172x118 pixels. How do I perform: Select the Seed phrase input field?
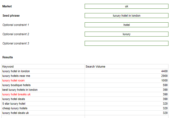click(126, 16)
